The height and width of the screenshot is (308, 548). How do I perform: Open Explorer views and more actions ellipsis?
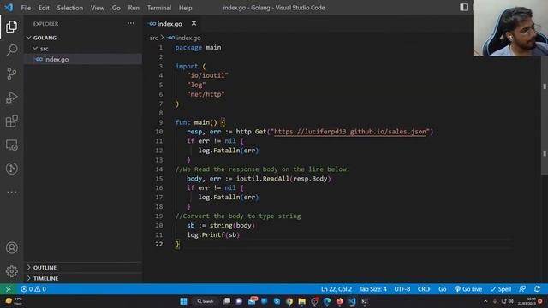pos(131,23)
